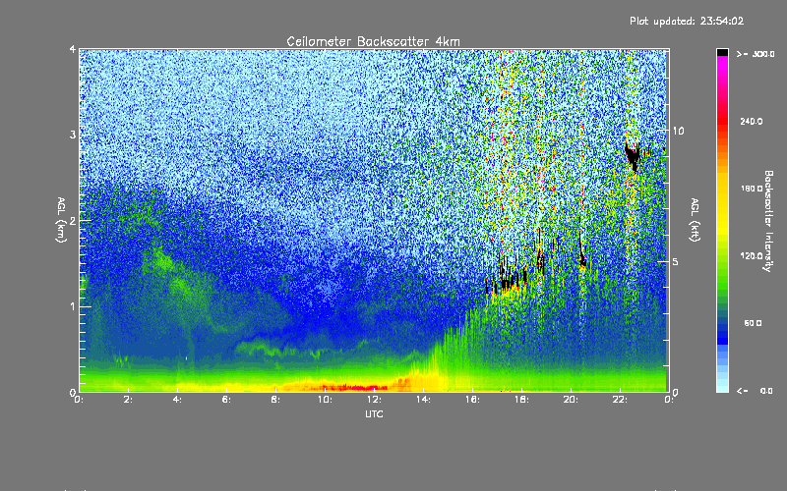Click the "240.0" colorbar tick value
This screenshot has width=787, height=491.
tap(752, 121)
